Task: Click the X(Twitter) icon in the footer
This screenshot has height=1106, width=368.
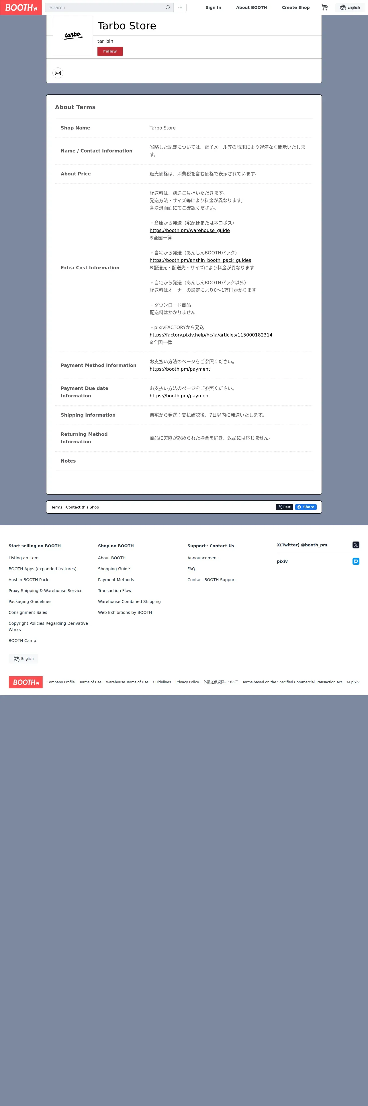Action: pos(356,545)
